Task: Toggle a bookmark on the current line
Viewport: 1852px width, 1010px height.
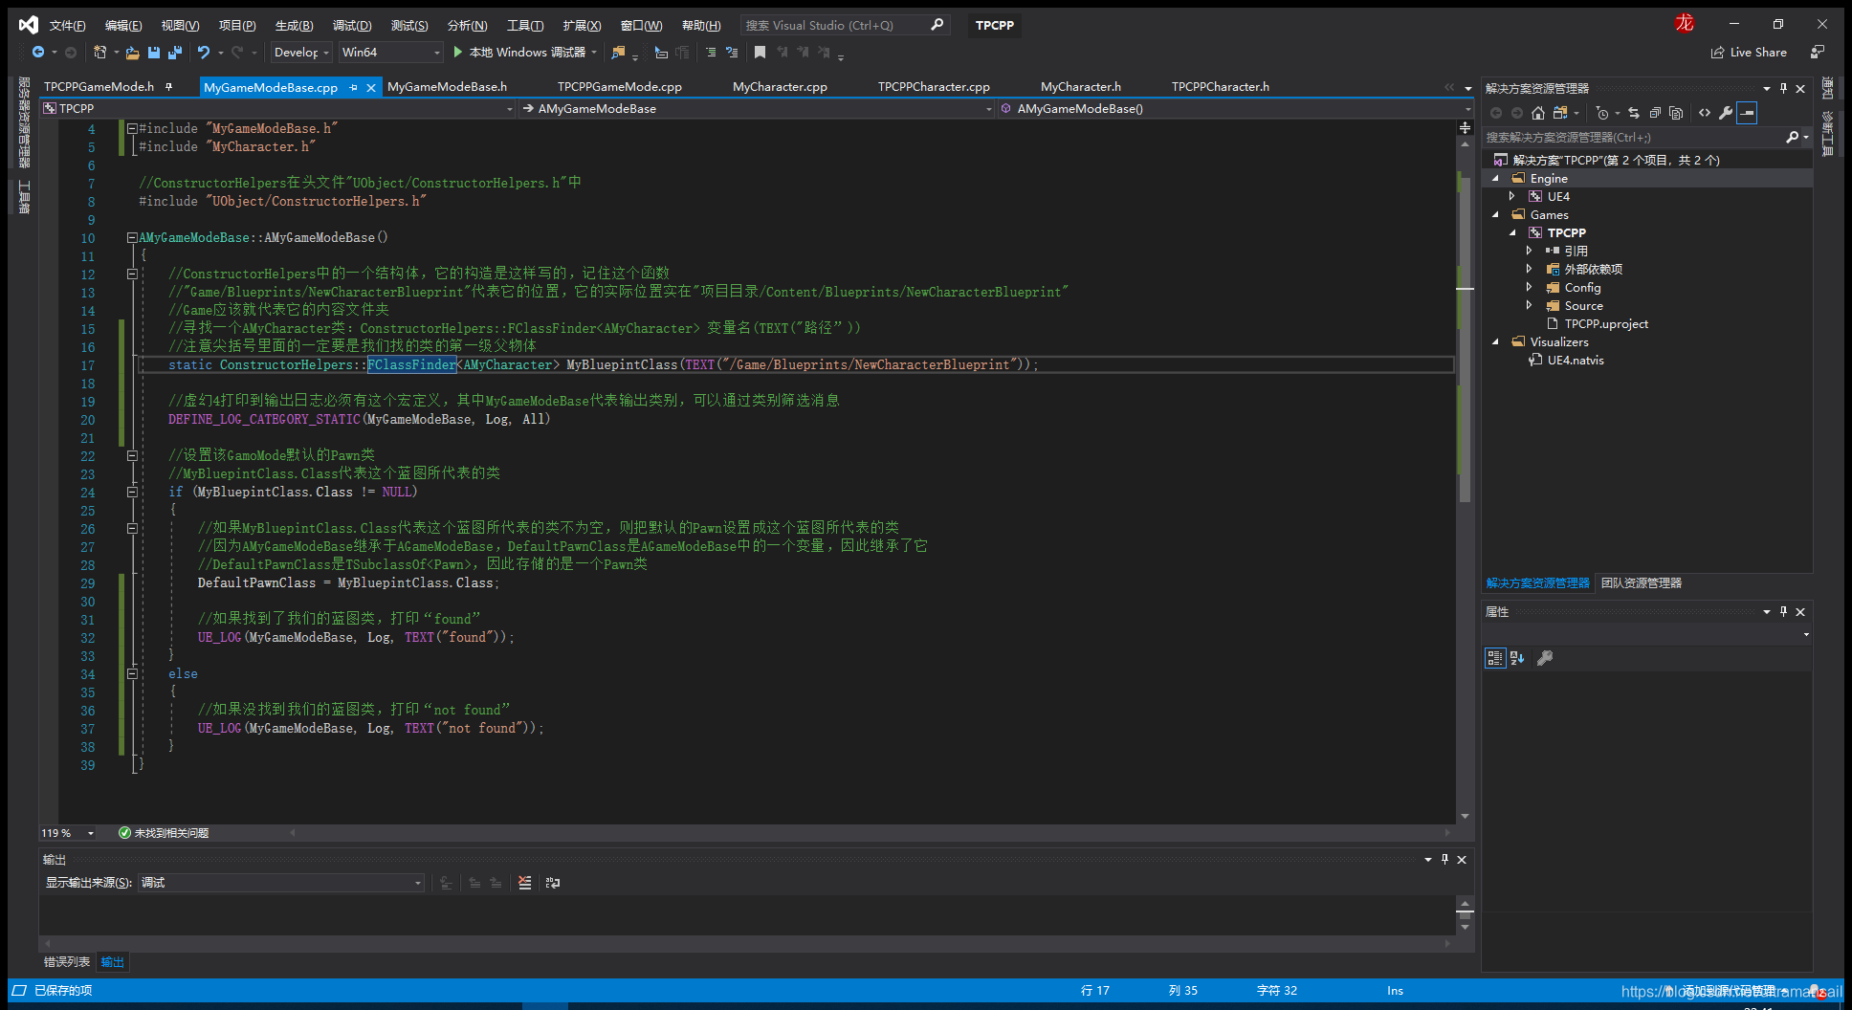Action: click(761, 53)
